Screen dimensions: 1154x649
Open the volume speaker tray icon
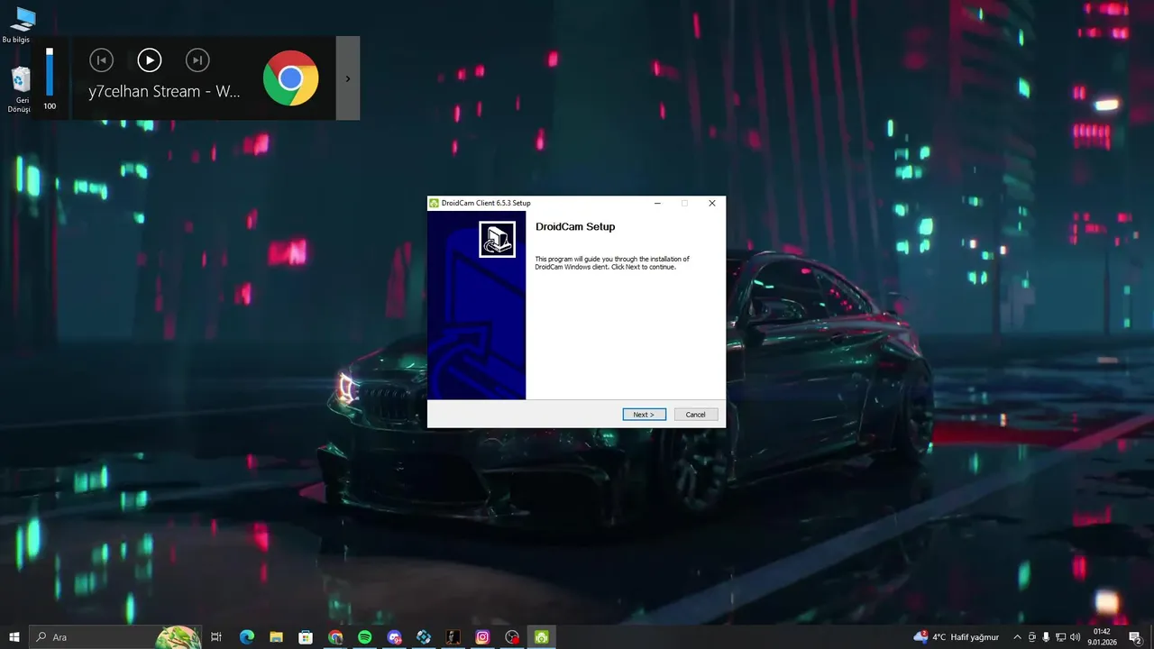point(1075,637)
